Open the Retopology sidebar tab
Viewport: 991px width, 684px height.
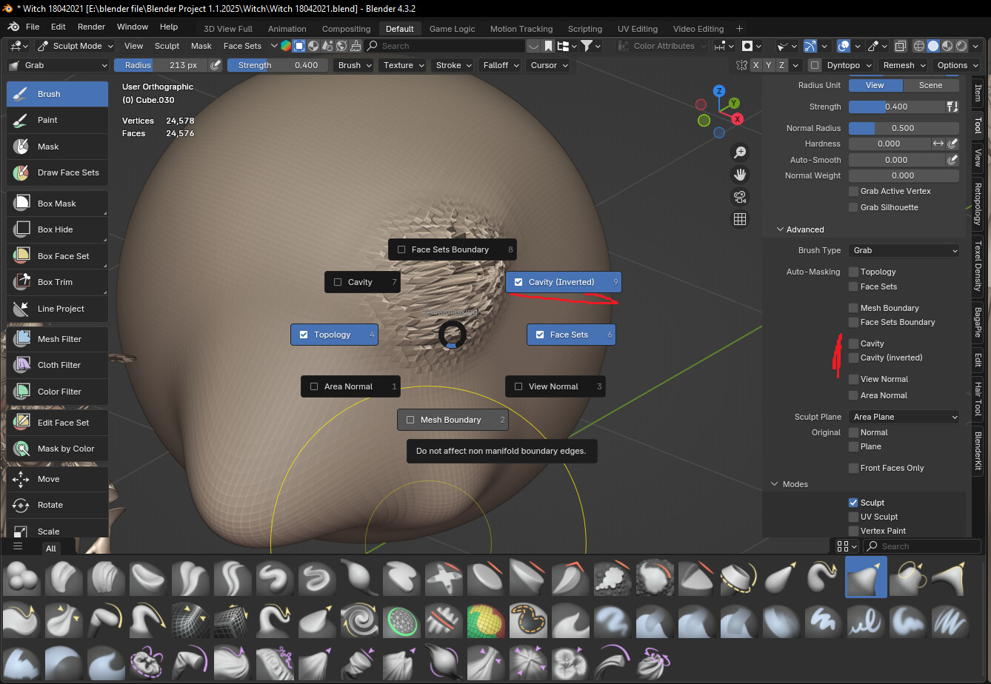(978, 203)
